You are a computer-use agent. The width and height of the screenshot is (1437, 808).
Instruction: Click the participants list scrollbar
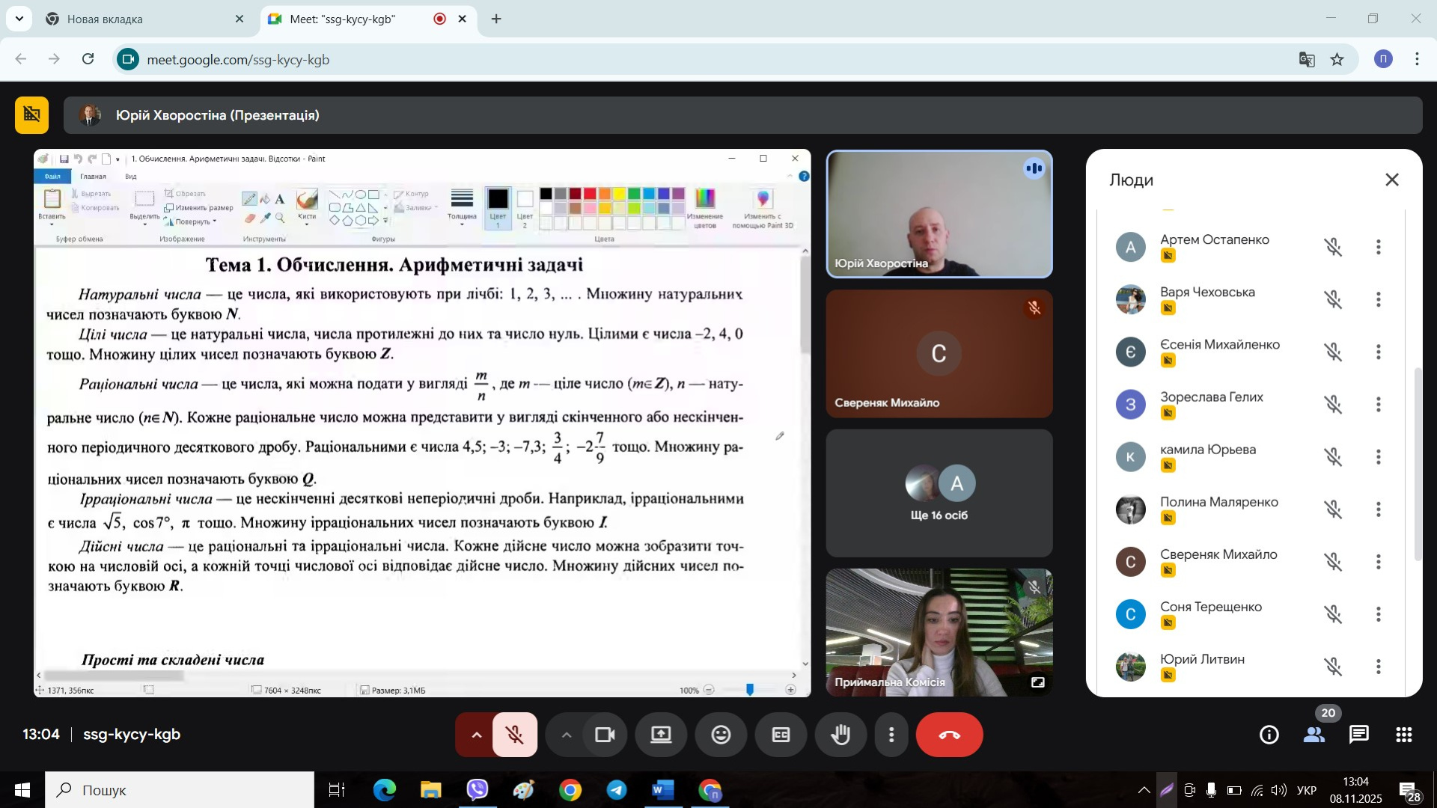(1417, 464)
